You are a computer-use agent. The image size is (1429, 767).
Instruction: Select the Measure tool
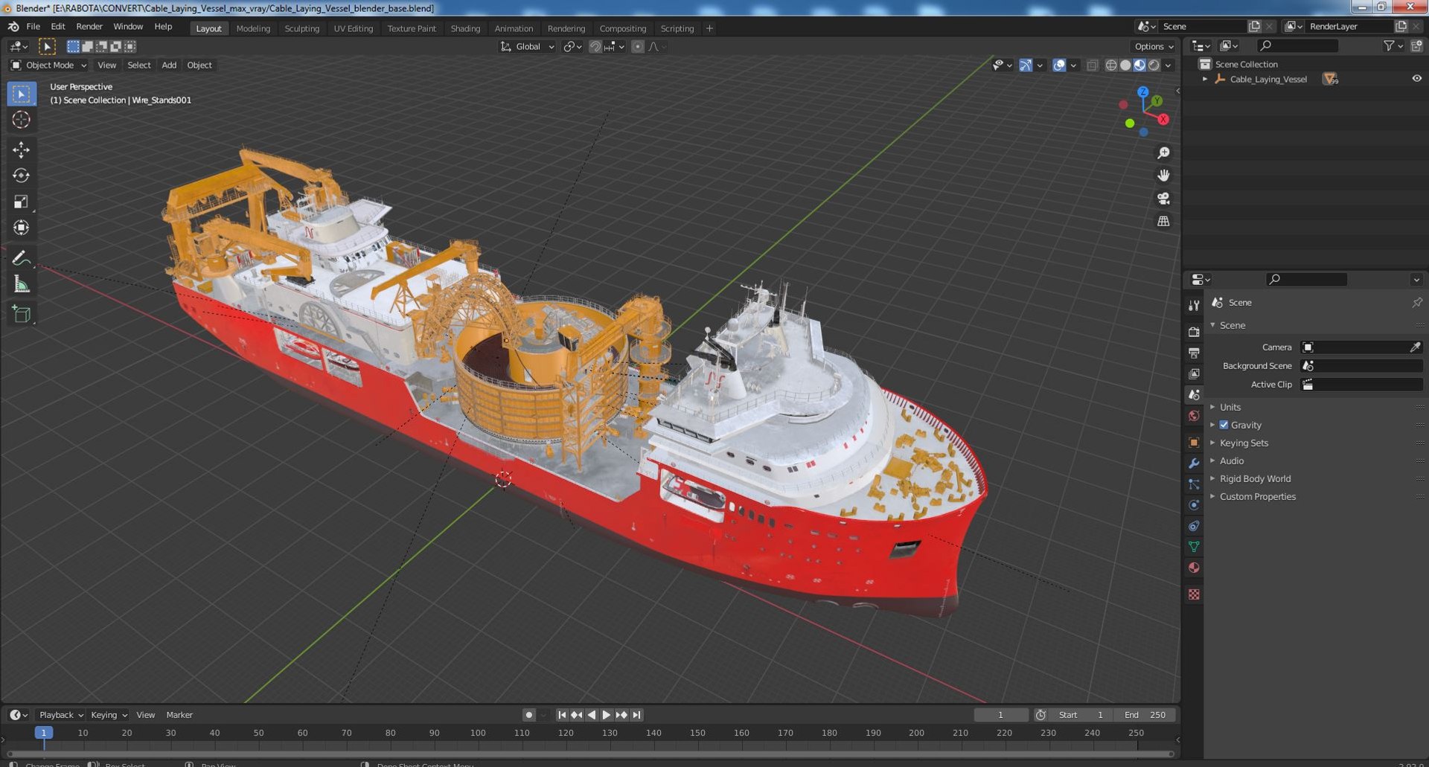point(21,283)
